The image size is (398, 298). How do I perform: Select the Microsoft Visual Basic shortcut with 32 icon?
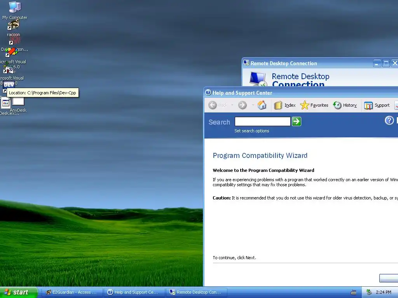pos(9,69)
